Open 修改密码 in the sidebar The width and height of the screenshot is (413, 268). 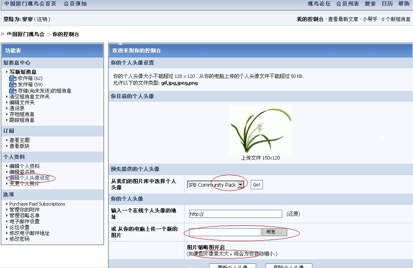point(19,239)
